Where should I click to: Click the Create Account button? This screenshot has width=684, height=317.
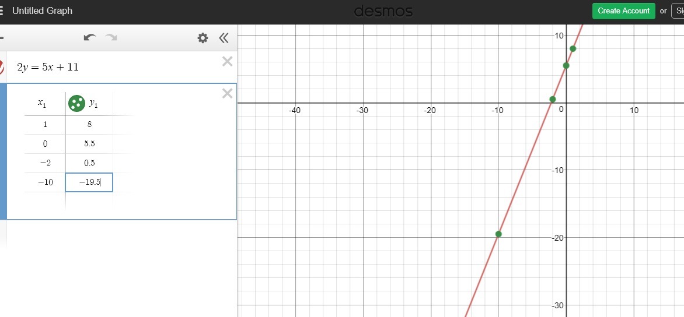[623, 11]
